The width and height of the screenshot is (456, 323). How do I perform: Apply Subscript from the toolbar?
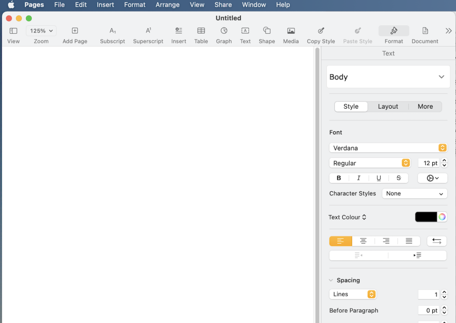point(113,31)
